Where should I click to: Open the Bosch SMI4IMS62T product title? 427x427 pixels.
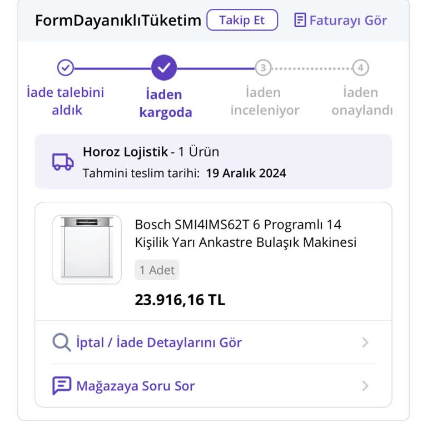coord(246,234)
